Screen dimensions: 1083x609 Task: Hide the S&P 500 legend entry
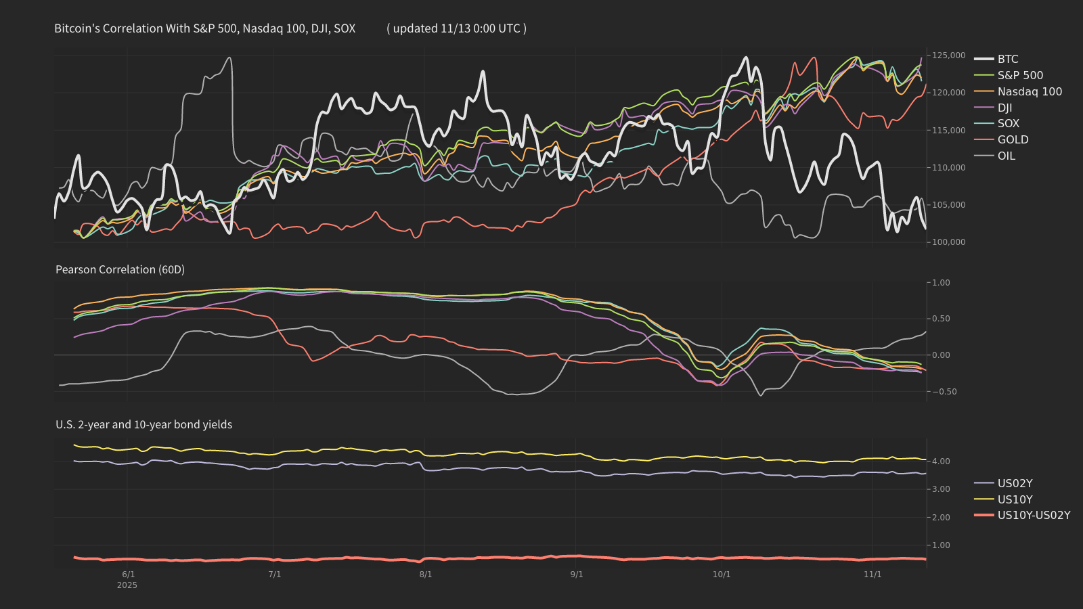click(1019, 75)
